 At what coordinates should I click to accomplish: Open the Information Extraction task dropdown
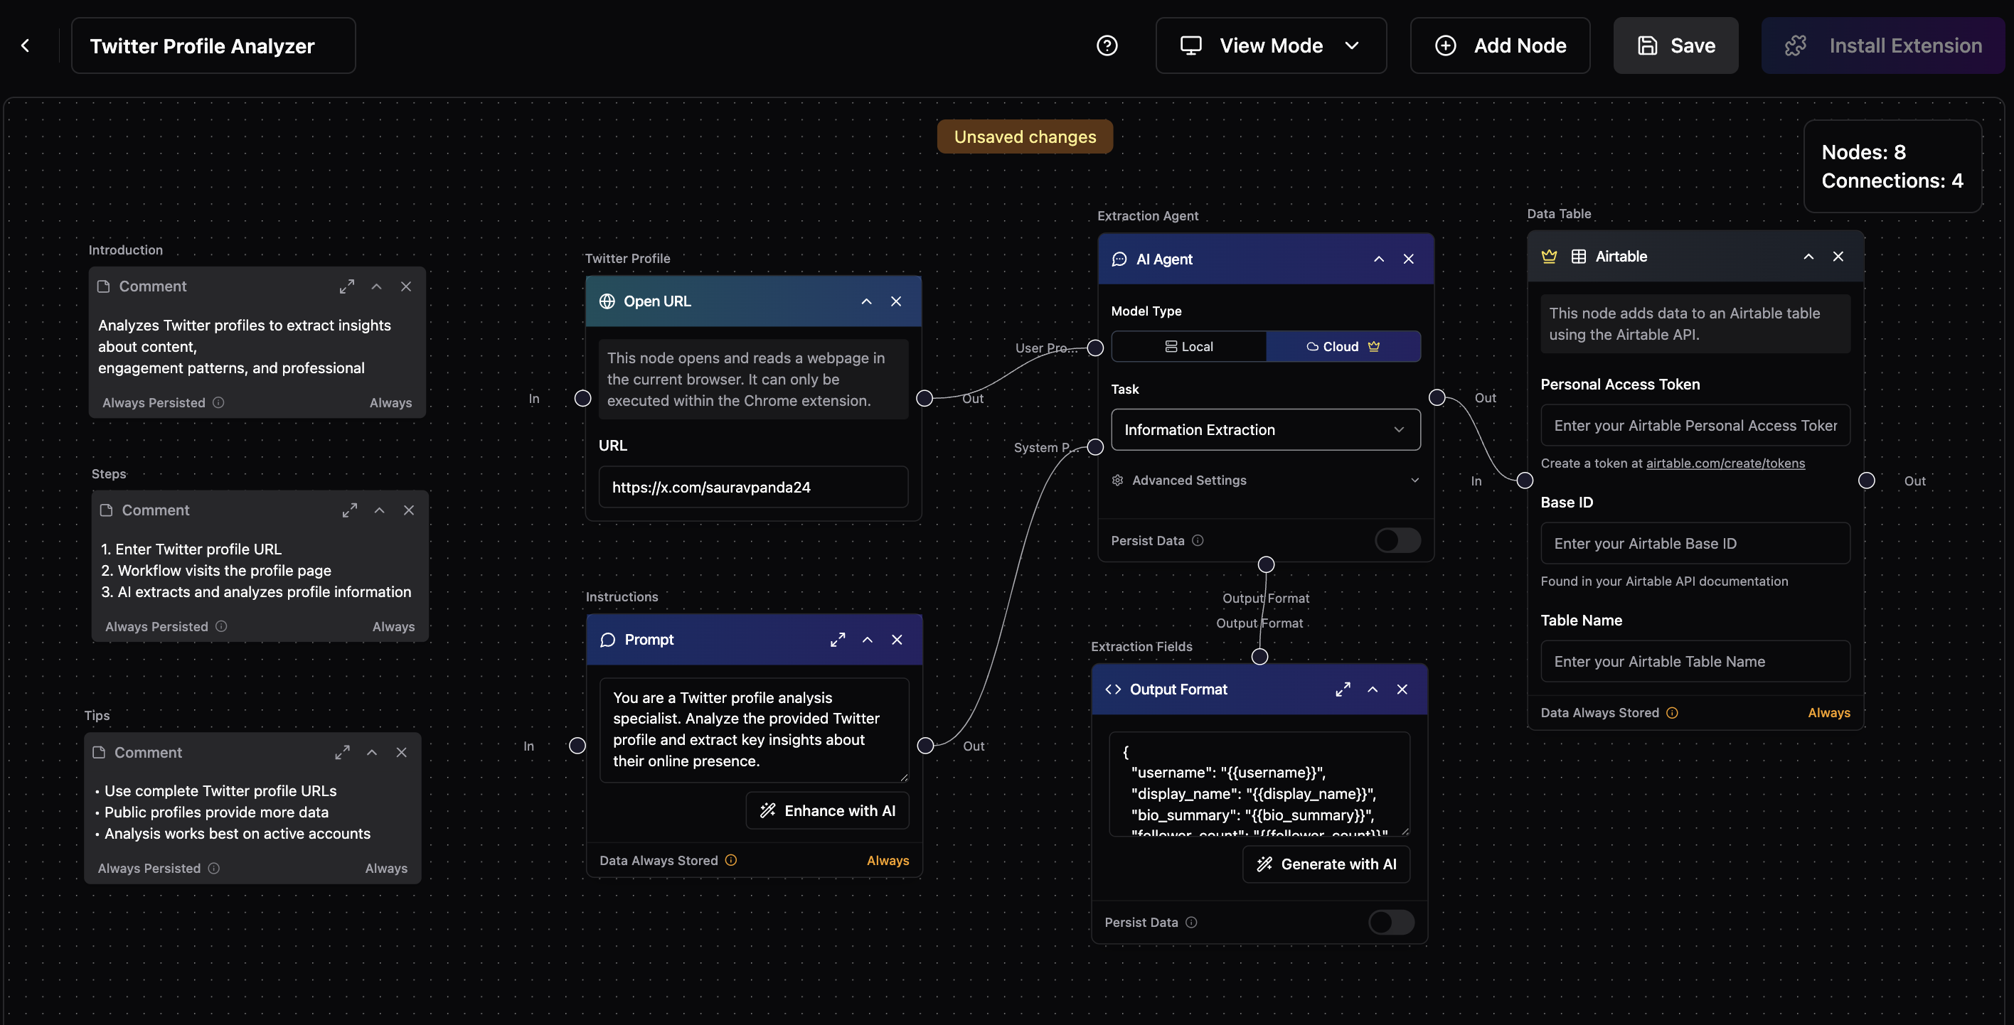[1265, 429]
